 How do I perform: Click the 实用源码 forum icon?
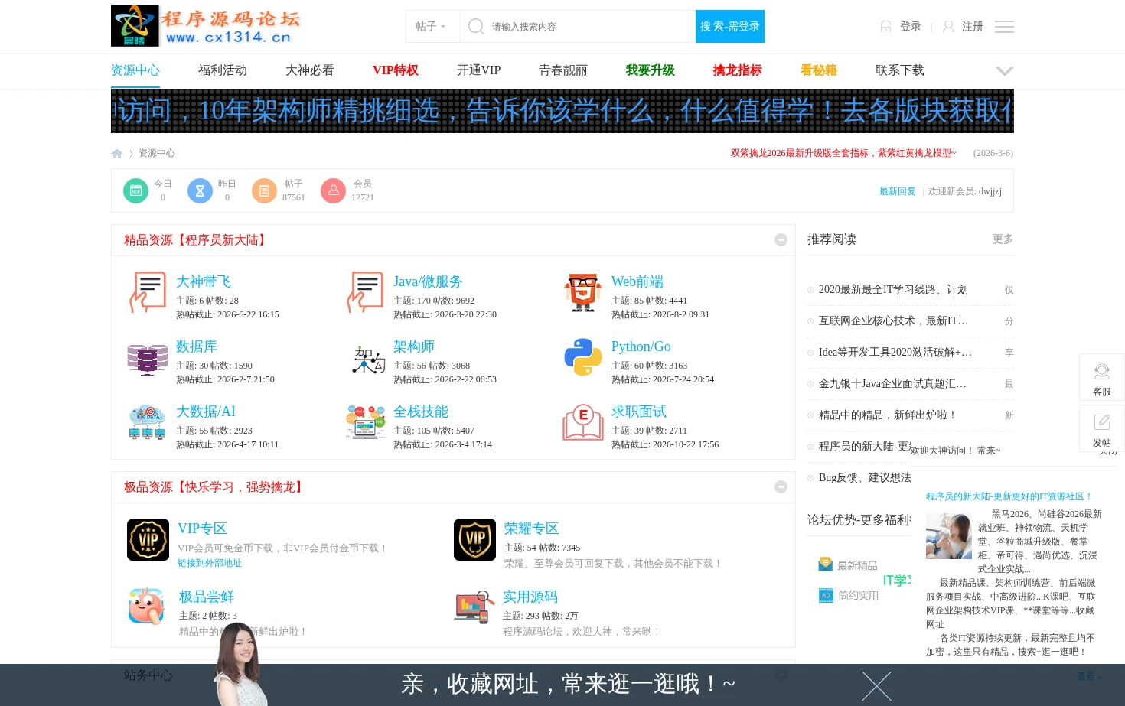pyautogui.click(x=474, y=607)
